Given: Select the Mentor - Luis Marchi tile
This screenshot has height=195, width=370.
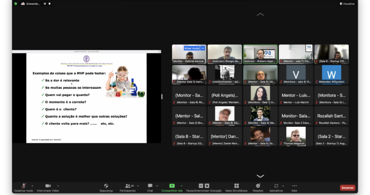Looking at the screenshot, I should pyautogui.click(x=296, y=95).
